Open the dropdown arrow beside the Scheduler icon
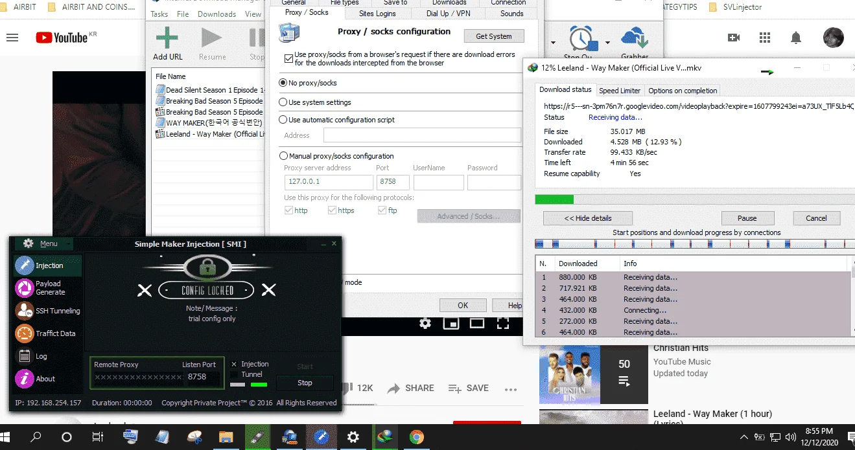This screenshot has width=855, height=450. [607, 43]
